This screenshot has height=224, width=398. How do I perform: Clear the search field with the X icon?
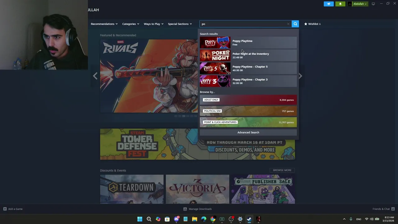click(288, 24)
